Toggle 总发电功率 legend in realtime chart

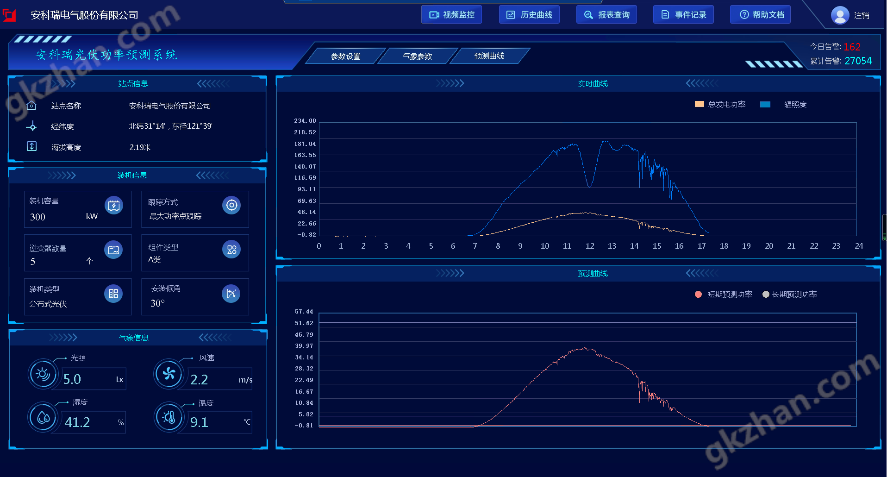pos(720,104)
